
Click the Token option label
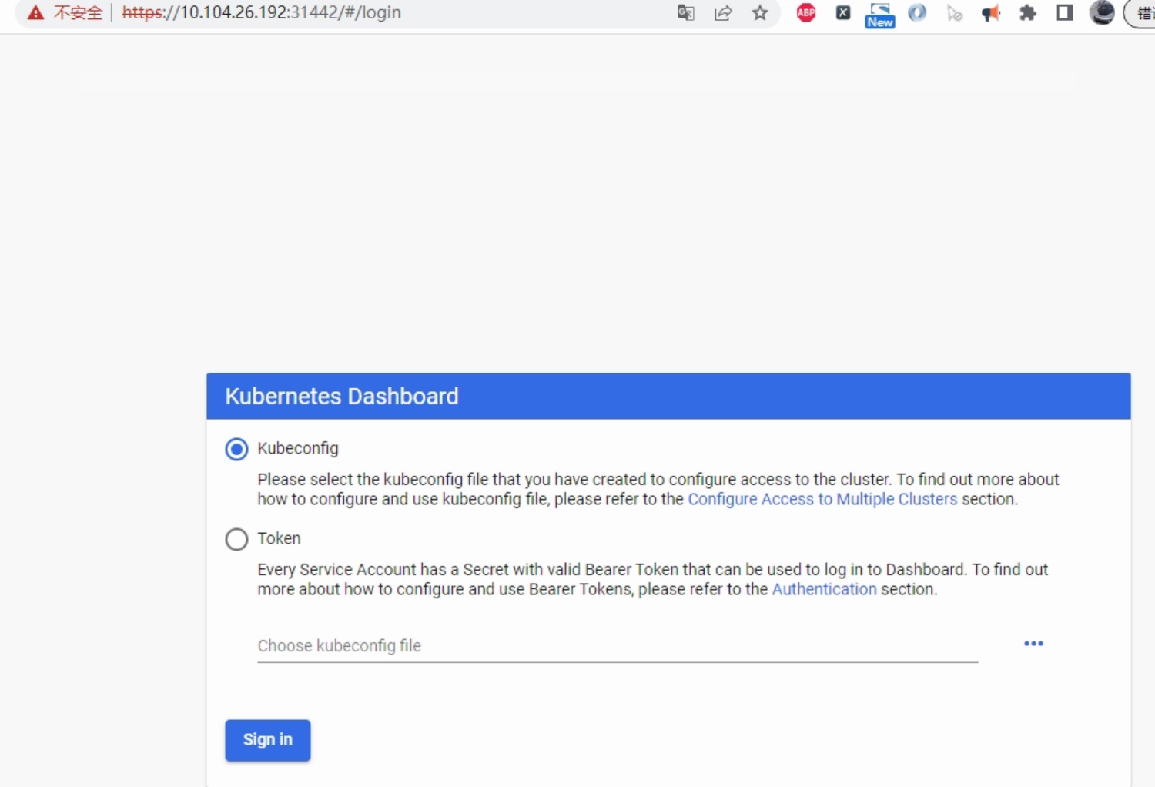(x=279, y=538)
